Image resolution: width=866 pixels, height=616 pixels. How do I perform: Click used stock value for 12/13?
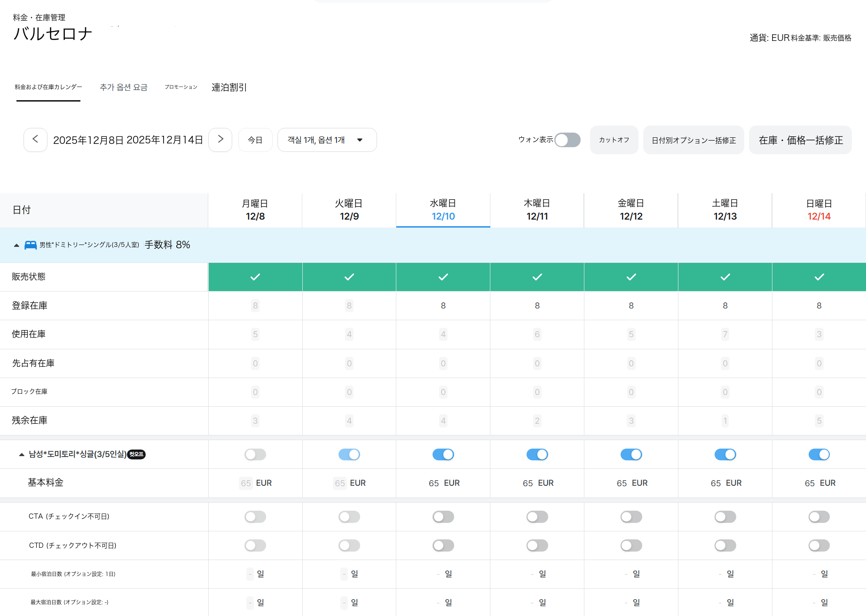click(x=725, y=334)
